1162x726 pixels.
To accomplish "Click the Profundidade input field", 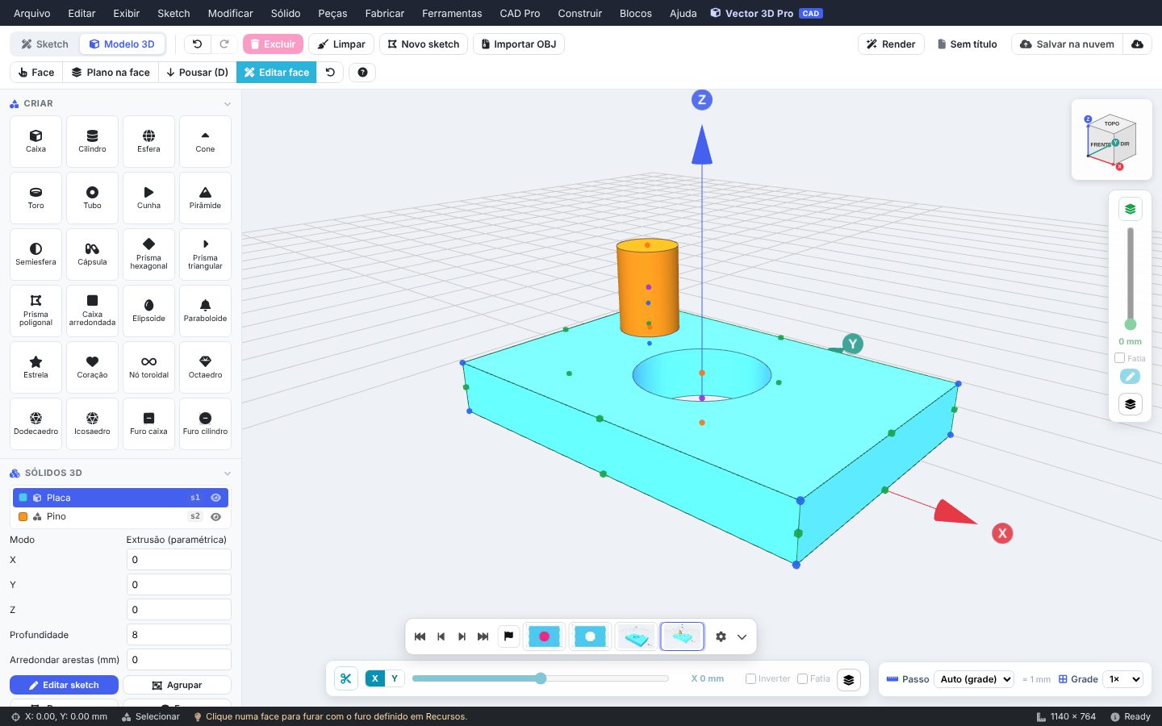I will [x=179, y=635].
